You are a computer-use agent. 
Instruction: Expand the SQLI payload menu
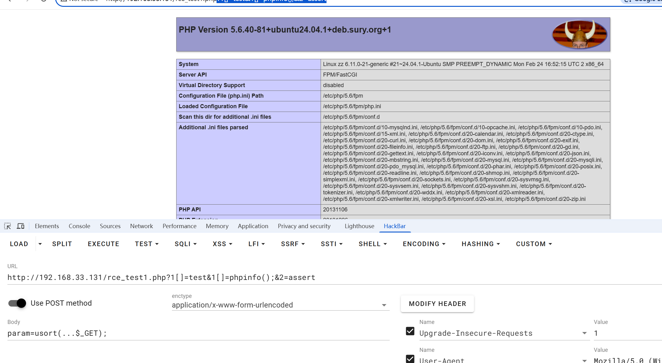(x=186, y=244)
